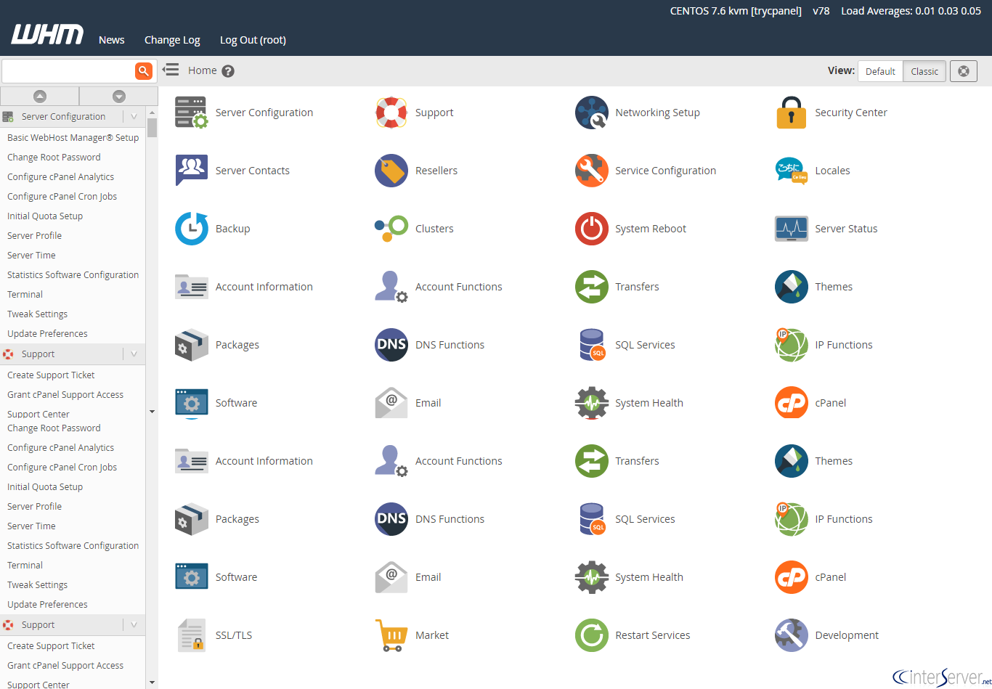Click the Resellers tag icon
Image resolution: width=992 pixels, height=689 pixels.
tap(391, 171)
